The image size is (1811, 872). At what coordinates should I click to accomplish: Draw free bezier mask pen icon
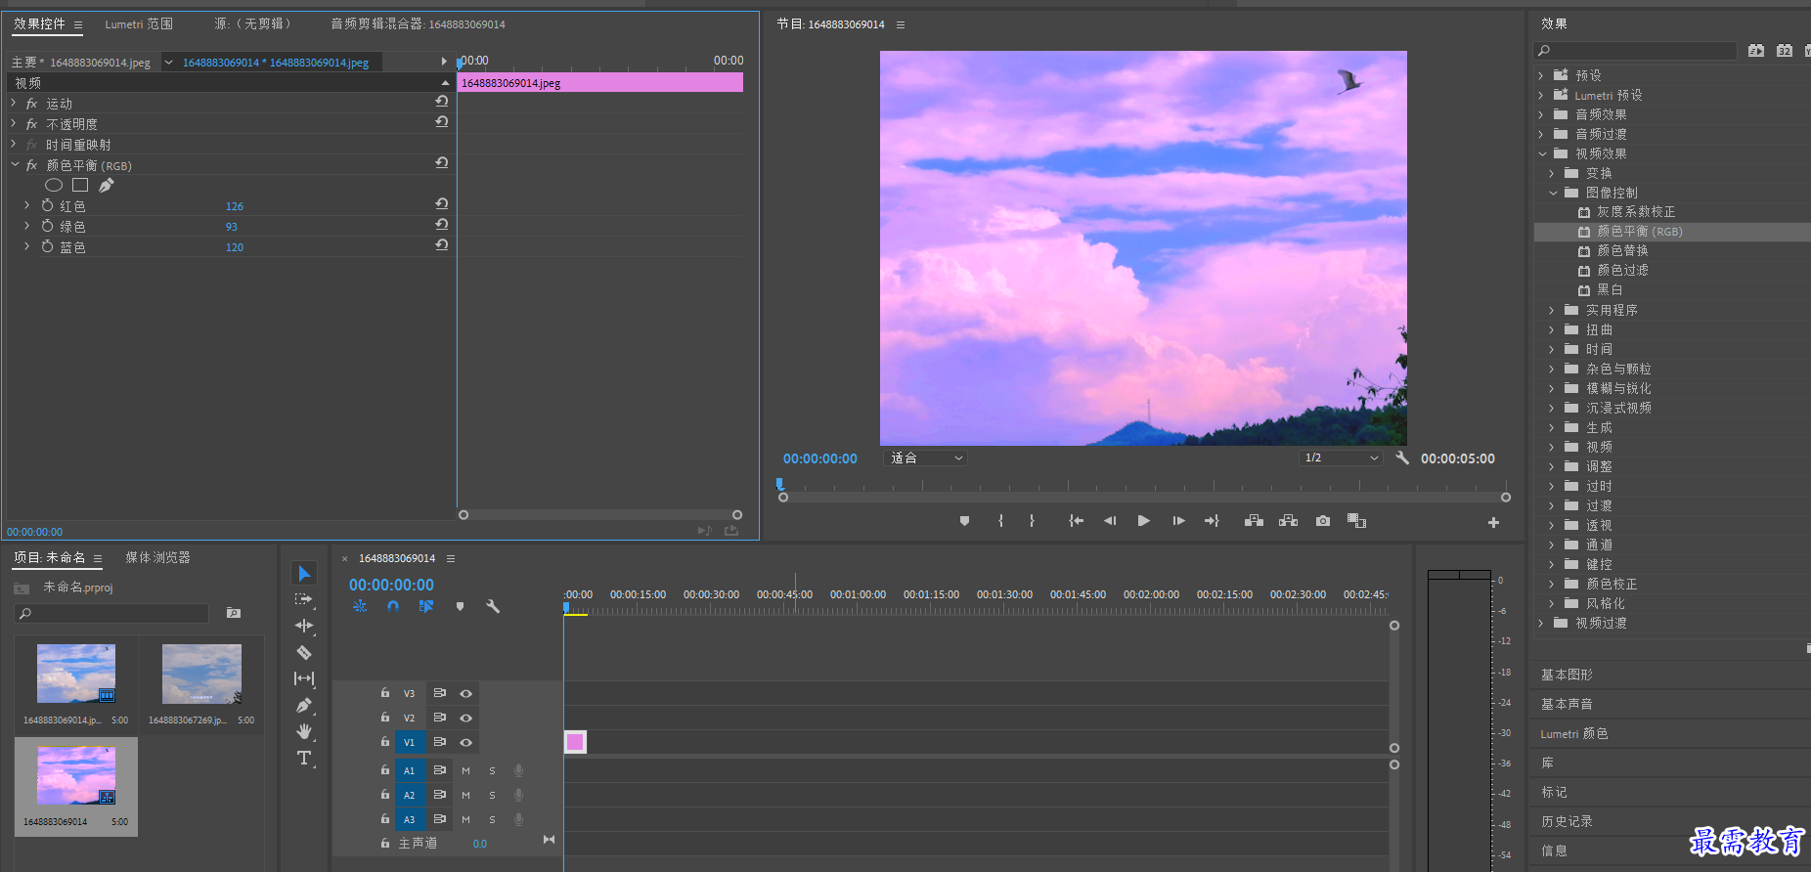pos(107,185)
